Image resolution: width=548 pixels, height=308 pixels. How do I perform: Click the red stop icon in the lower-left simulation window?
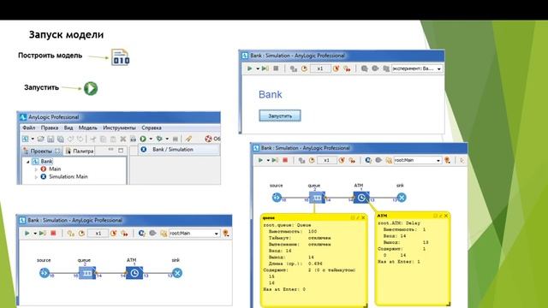53,233
